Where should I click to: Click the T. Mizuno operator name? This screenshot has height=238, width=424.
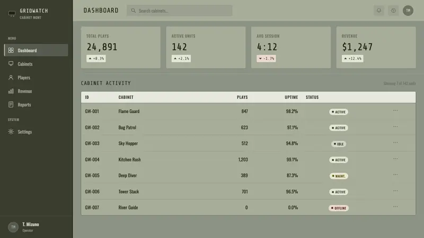point(31,224)
